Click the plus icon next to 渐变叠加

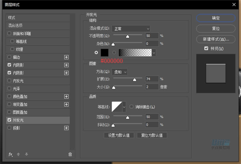pos(66,104)
